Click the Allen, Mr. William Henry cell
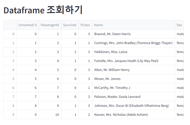The image size is (190, 125). click(133, 70)
